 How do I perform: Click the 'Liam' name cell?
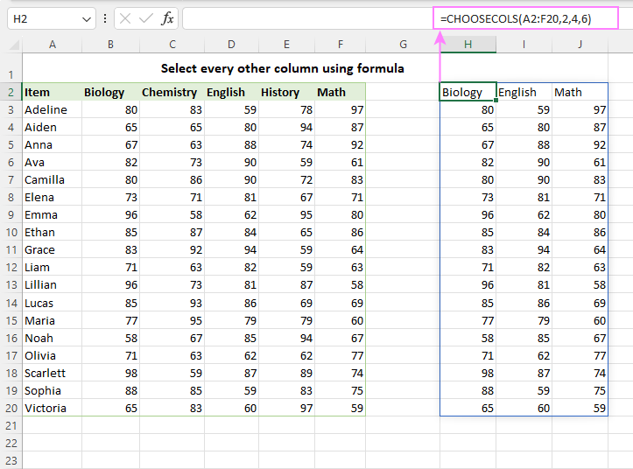[52, 267]
